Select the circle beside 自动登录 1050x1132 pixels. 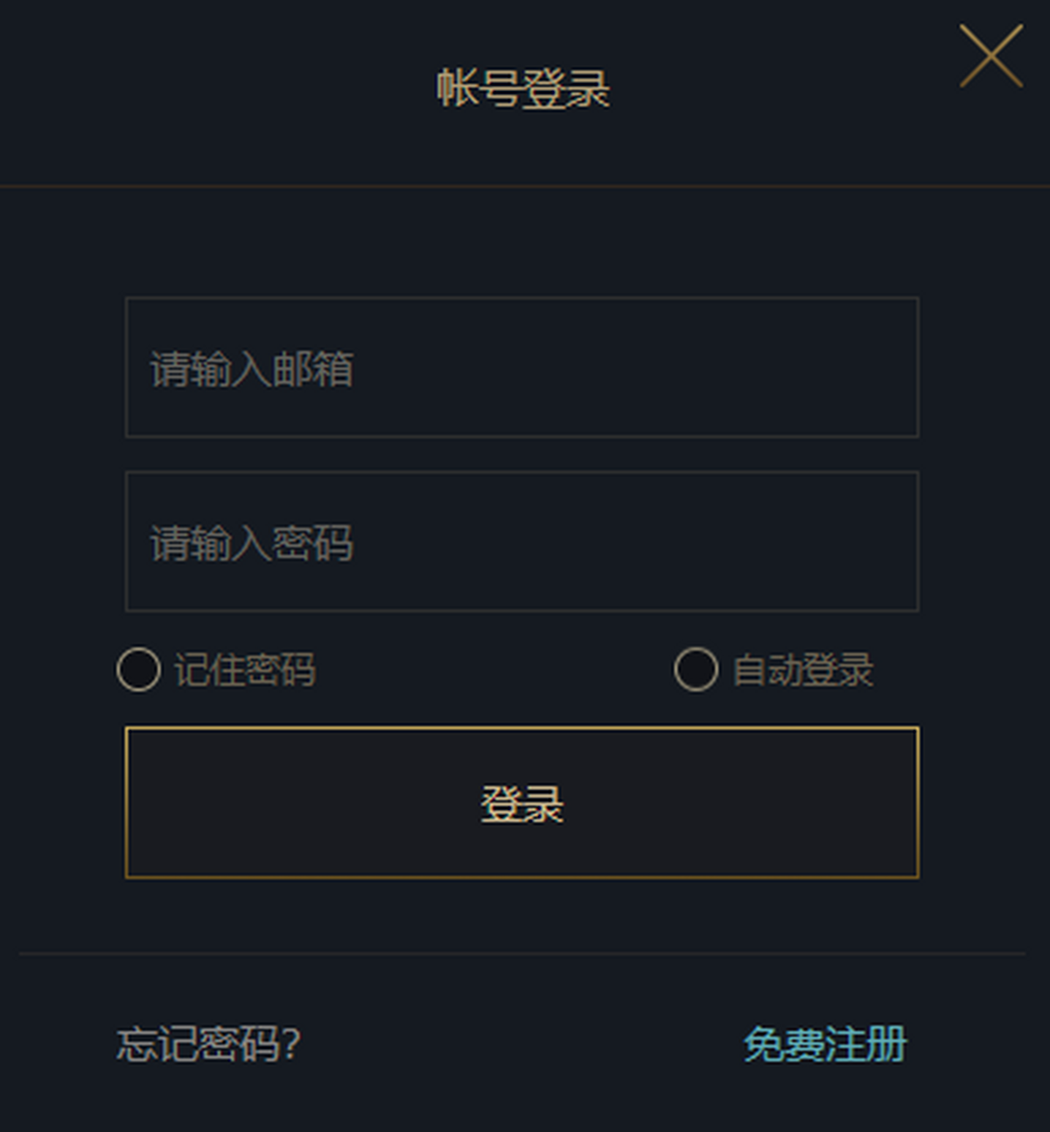pyautogui.click(x=696, y=670)
